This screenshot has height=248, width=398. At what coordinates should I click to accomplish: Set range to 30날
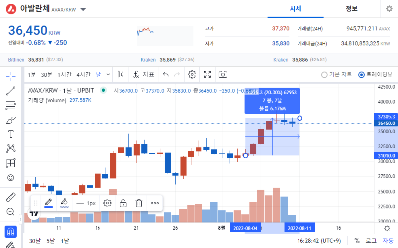tap(35, 241)
